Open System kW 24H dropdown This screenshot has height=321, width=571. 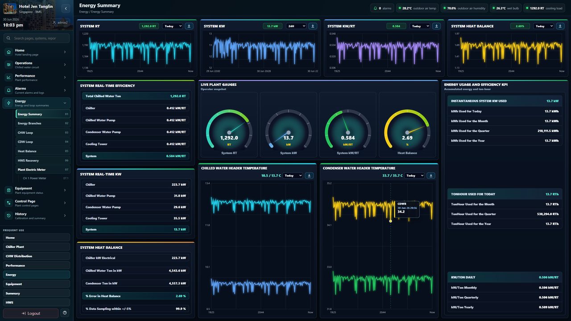tap(296, 26)
